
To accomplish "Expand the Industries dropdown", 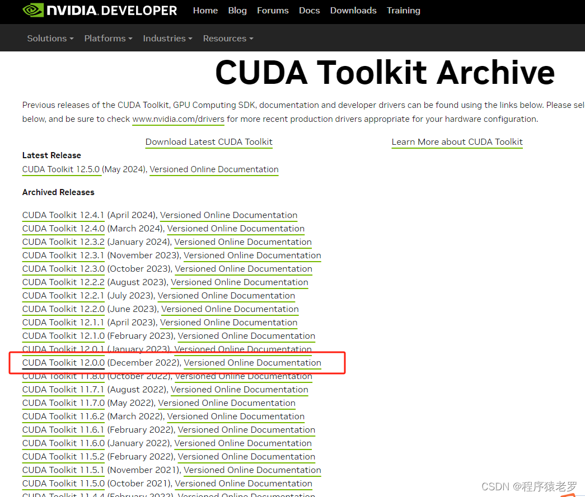I will [x=167, y=39].
